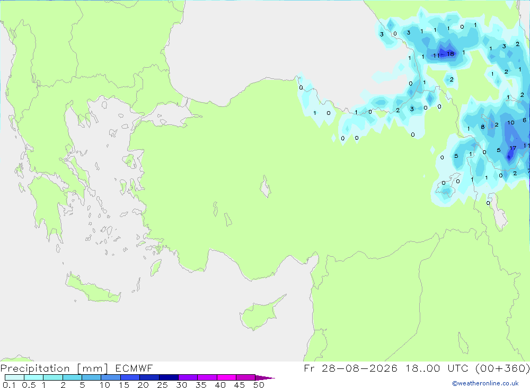Click the "8" precipitation value on the map
The height and width of the screenshot is (388, 530).
pos(483,127)
